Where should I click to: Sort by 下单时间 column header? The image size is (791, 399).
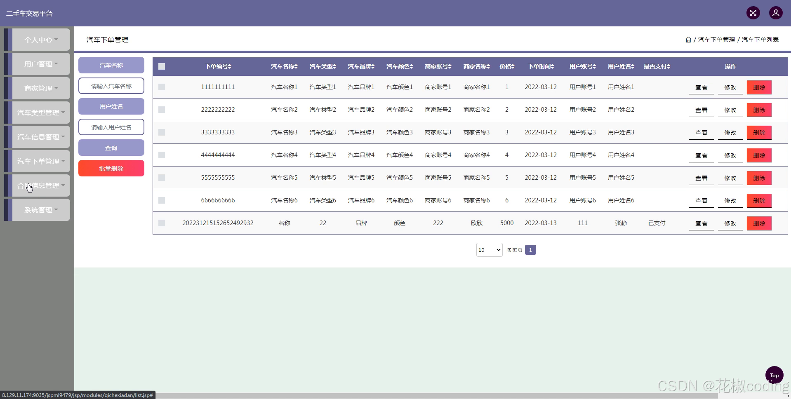[541, 66]
